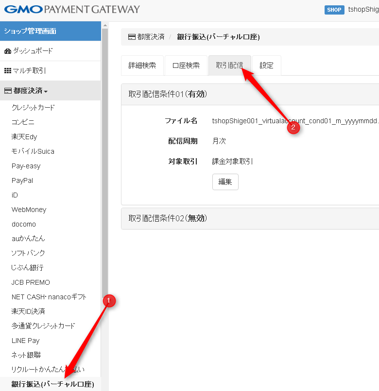Select 銀行振込(バーチャル口座) in sidebar
Viewport: 379px width, 391px height.
click(x=52, y=385)
